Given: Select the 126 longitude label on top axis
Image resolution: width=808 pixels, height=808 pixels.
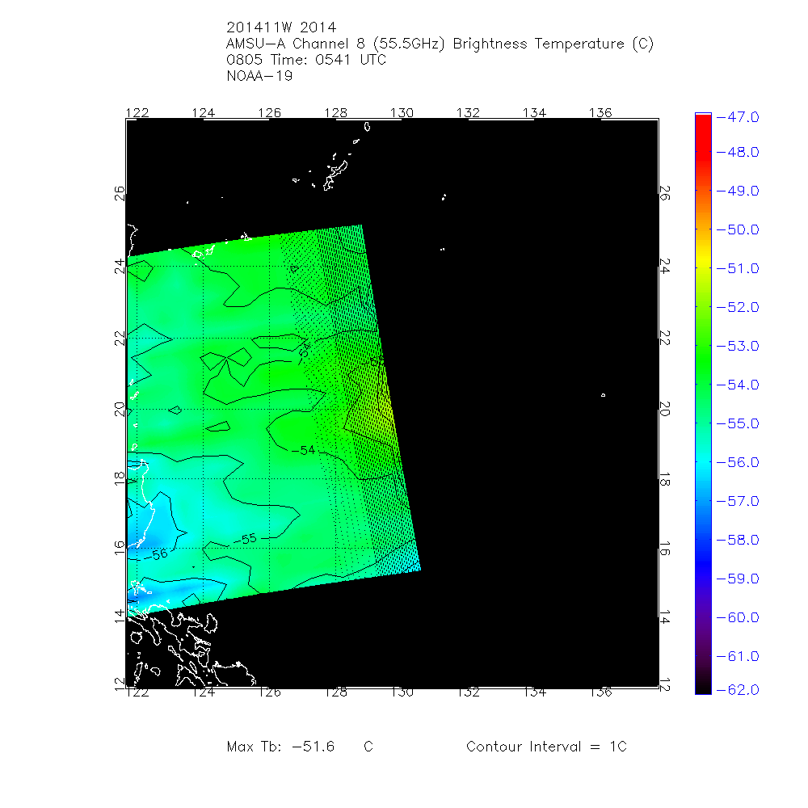Looking at the screenshot, I should click(x=270, y=113).
